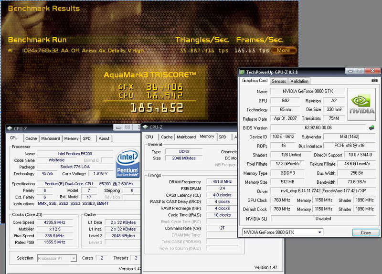Image resolution: width=382 pixels, height=274 pixels.
Task: Click the Level 2 cache value 2048 KBytes
Action: coord(123,236)
